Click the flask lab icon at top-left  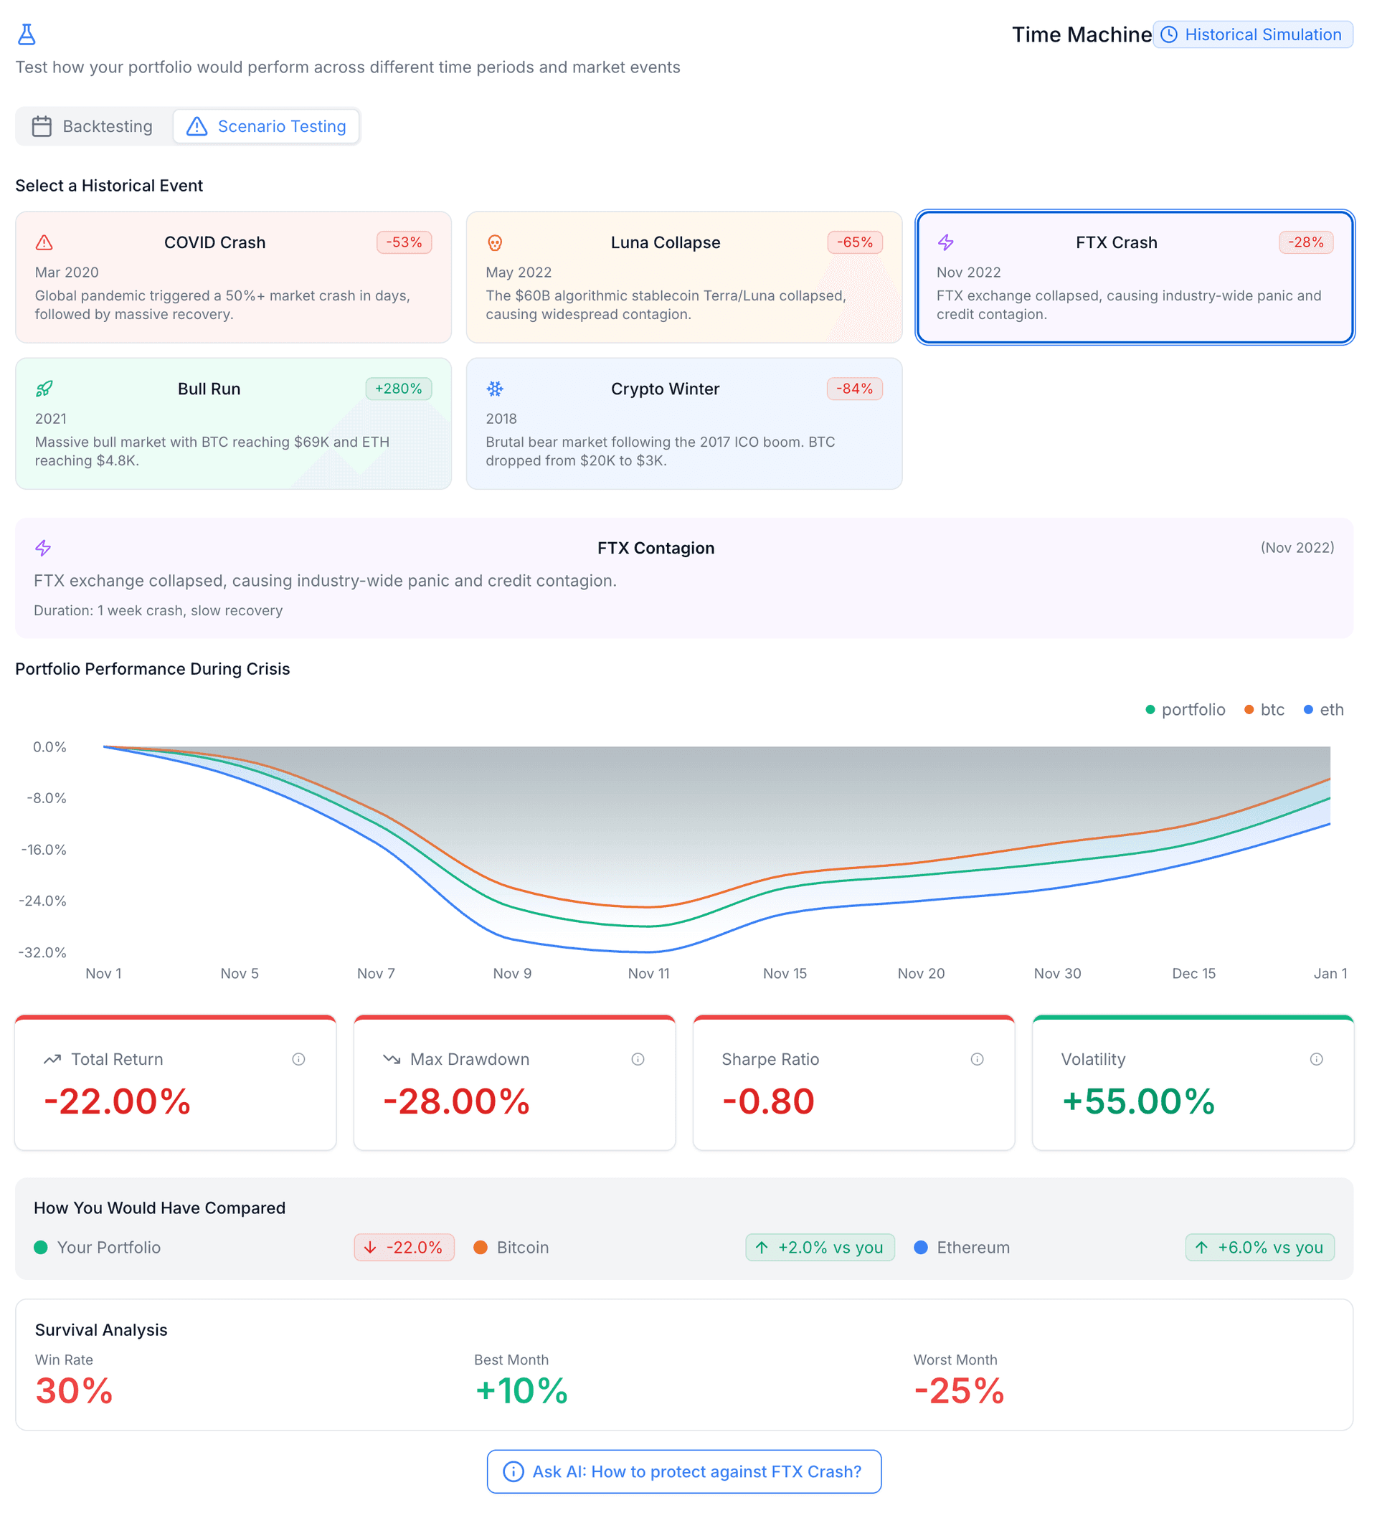click(x=27, y=34)
